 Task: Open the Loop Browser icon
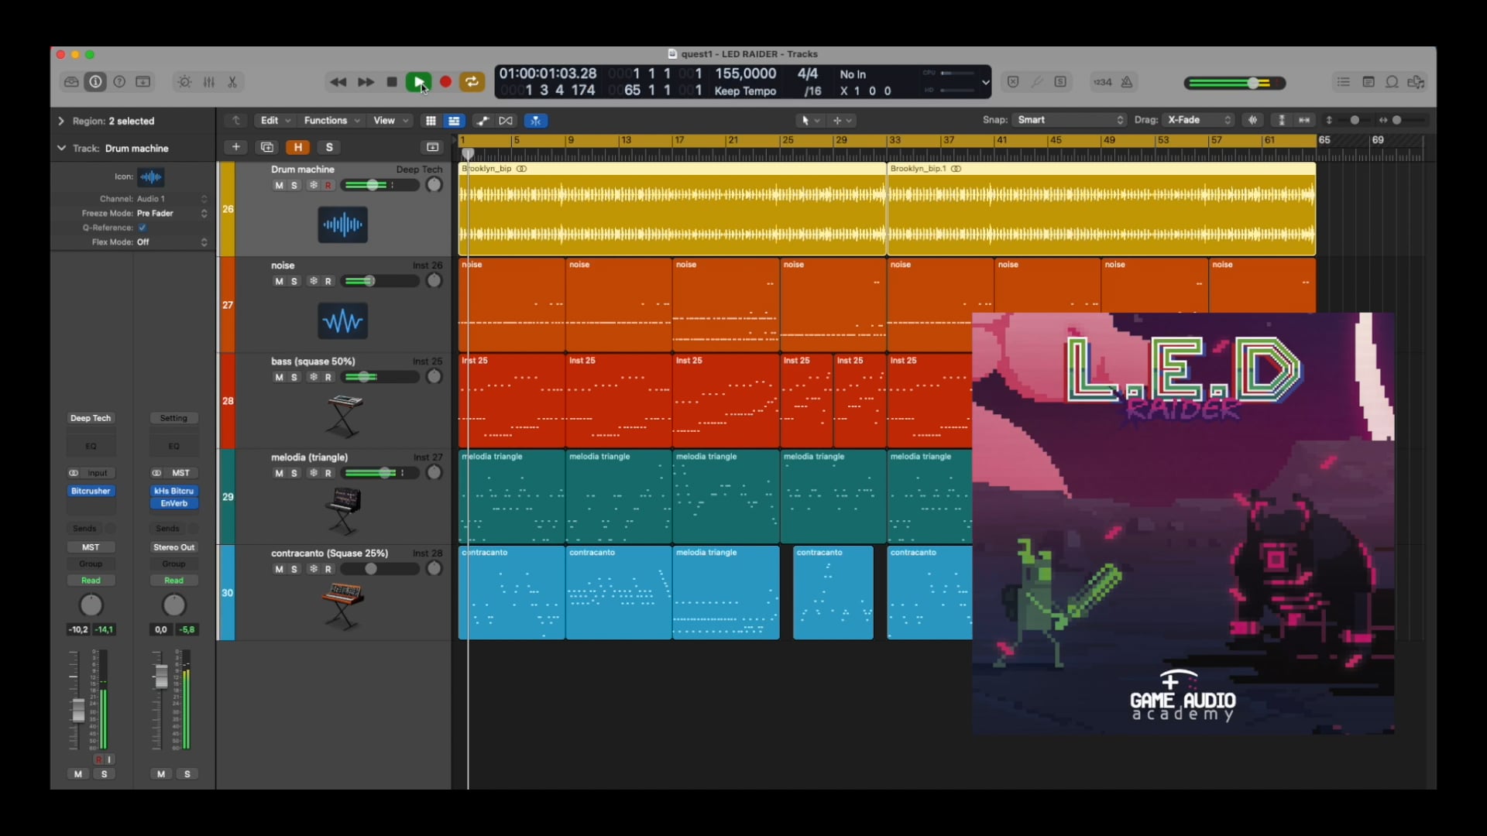(1392, 82)
